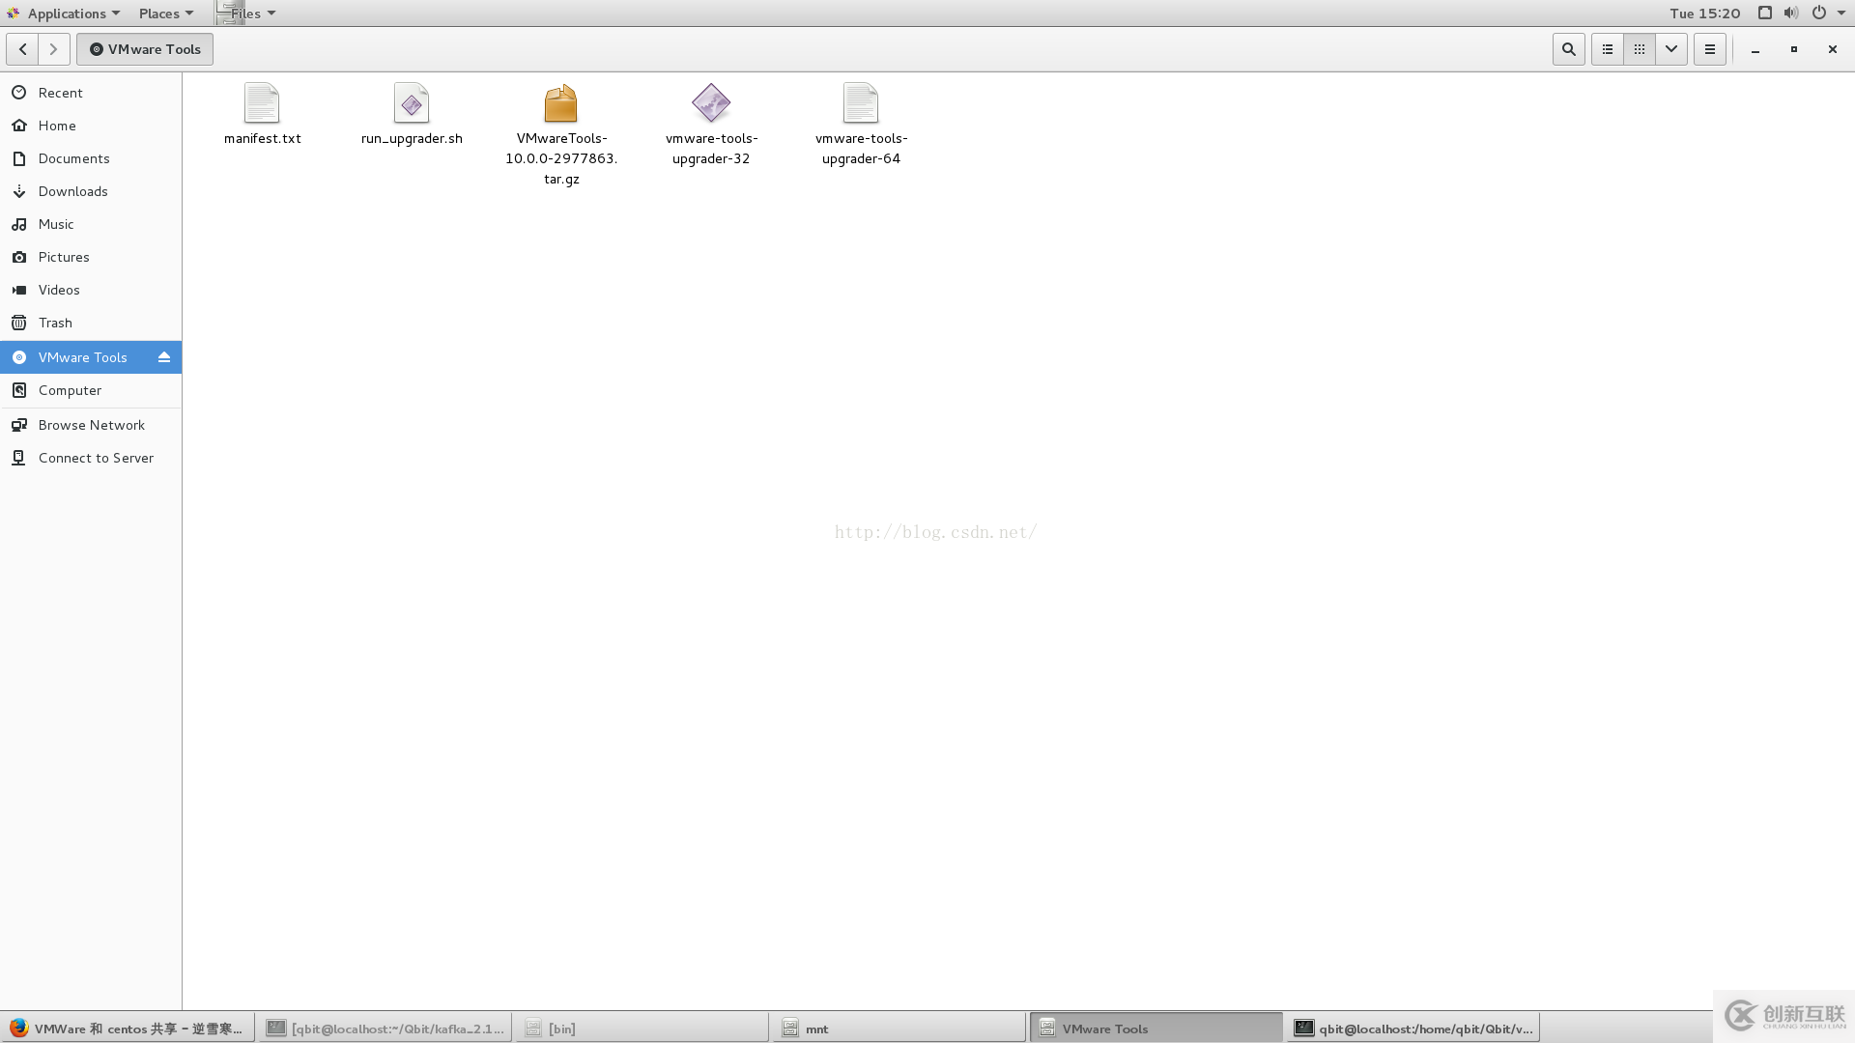Navigate back in file manager
Screen dimensions: 1855x1043
point(23,48)
